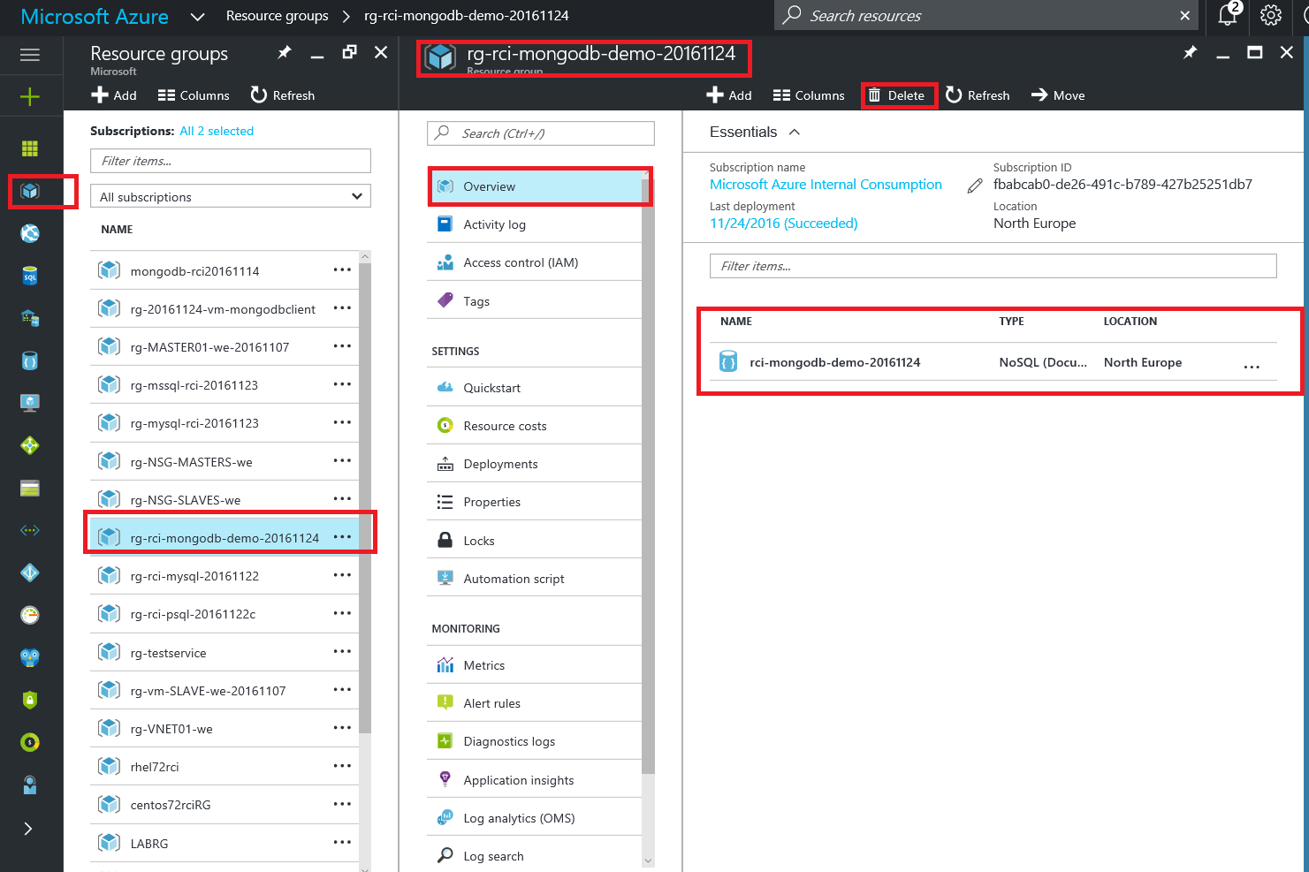The width and height of the screenshot is (1309, 872).
Task: Open the portal settings gear icon
Action: (1271, 15)
